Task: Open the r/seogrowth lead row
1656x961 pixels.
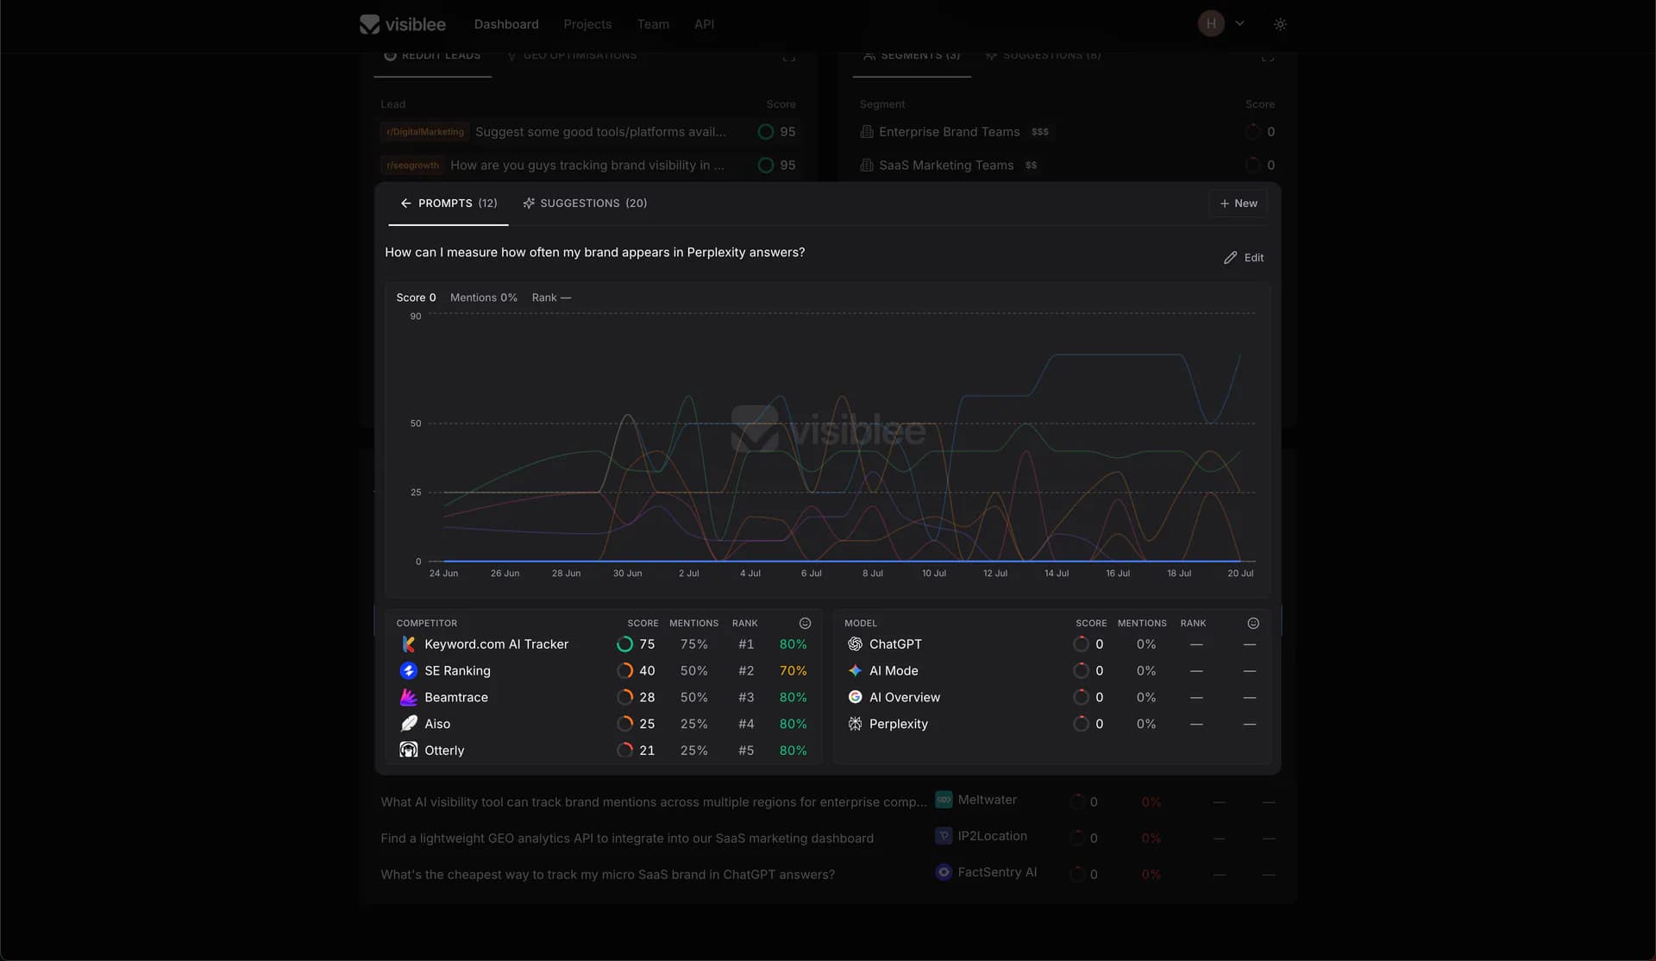Action: tap(588, 166)
